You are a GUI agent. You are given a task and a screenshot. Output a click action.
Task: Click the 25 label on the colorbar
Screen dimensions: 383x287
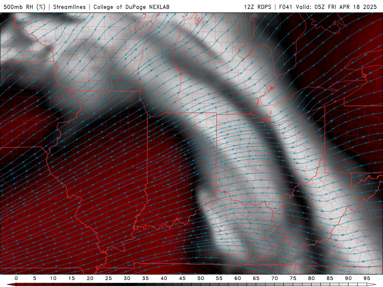click(109, 278)
